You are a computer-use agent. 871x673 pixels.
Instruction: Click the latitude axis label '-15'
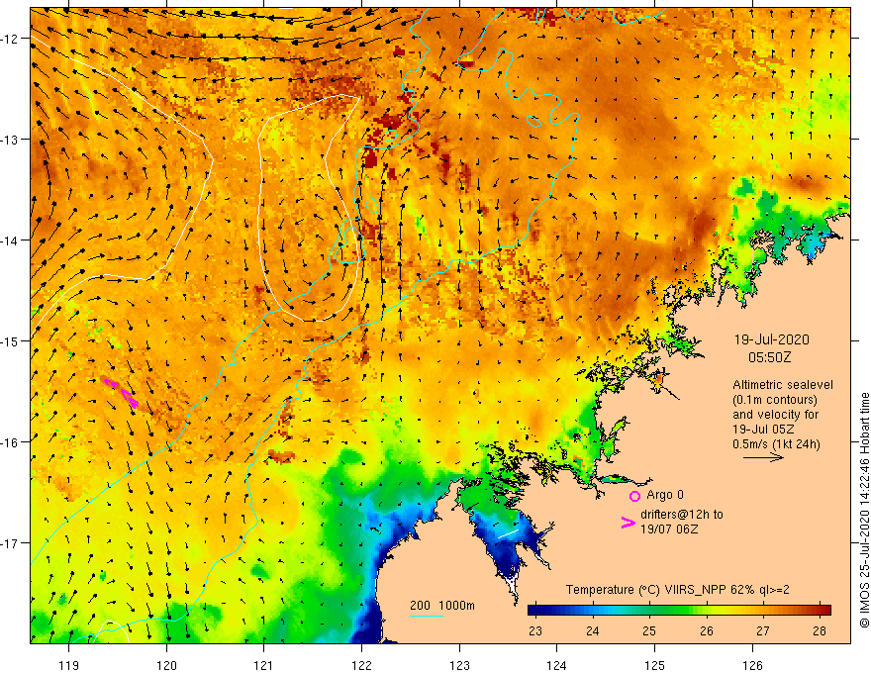(x=11, y=340)
